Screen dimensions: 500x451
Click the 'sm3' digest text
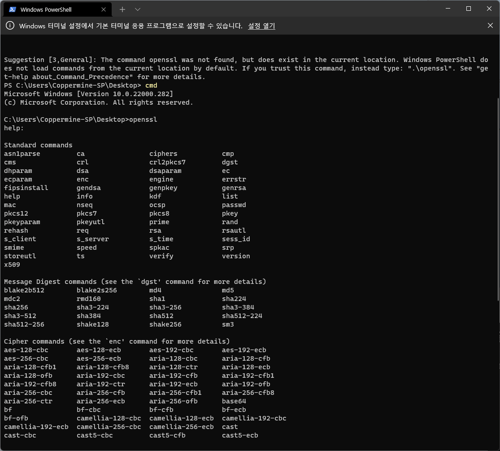228,324
